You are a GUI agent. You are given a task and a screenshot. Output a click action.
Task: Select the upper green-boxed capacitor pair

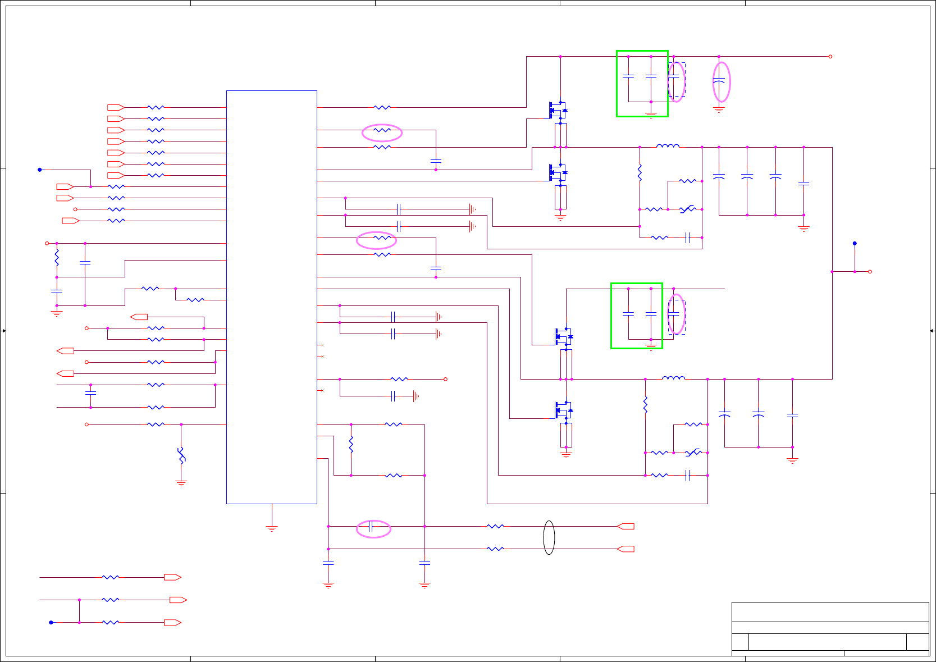click(642, 84)
